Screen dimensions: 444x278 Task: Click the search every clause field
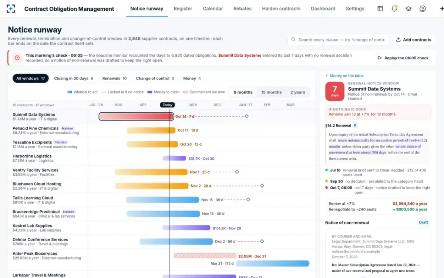point(338,40)
